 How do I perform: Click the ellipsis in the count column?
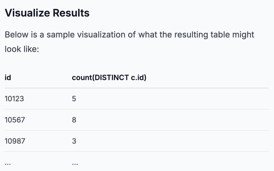coord(75,164)
